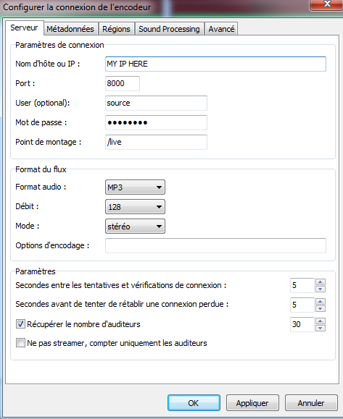The image size is (343, 419).
Task: Increase listener count interval up arrow
Action: tap(321, 321)
